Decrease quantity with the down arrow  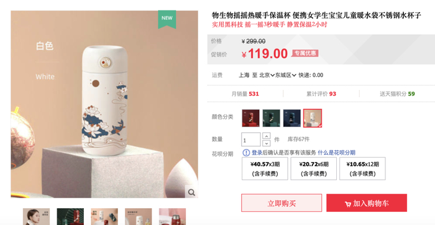pyautogui.click(x=267, y=143)
